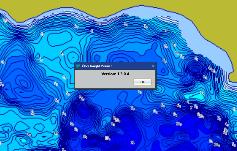Screen dimensions: 237x151
Task: Click the 8.5 depth sounding
Action: (113, 124)
